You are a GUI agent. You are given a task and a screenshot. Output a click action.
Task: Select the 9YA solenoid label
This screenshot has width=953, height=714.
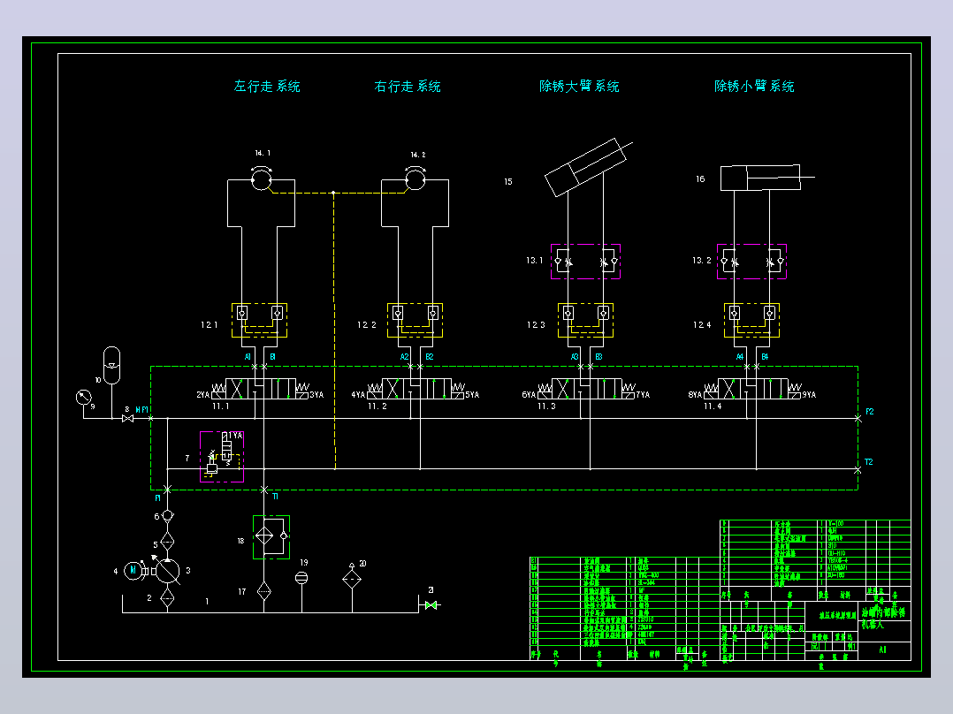pos(809,395)
